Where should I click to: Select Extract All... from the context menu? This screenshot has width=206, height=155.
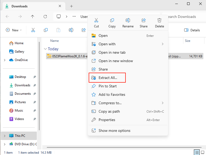[108, 78]
